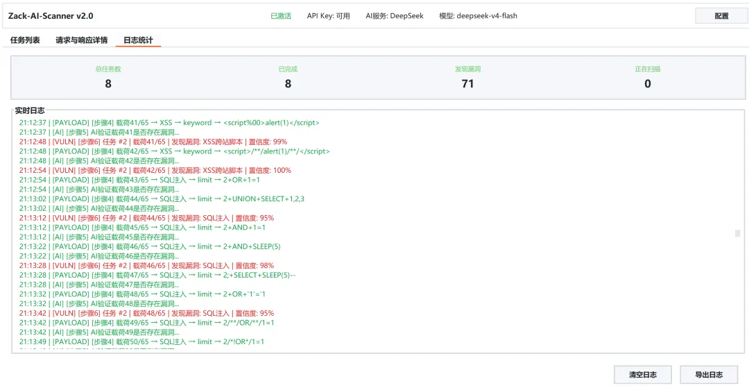The width and height of the screenshot is (749, 390).
Task: Select log line AI验证载荷47是否存在漏洞
Action: tap(99, 285)
